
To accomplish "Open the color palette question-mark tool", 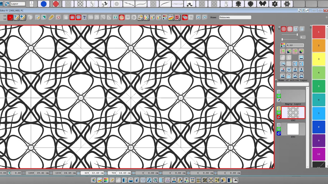I will [283, 45].
